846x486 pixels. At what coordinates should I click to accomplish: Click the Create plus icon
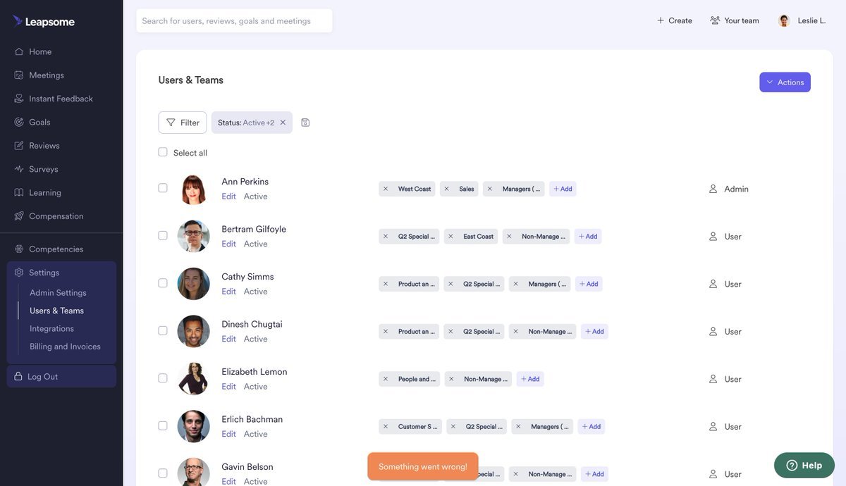point(661,20)
